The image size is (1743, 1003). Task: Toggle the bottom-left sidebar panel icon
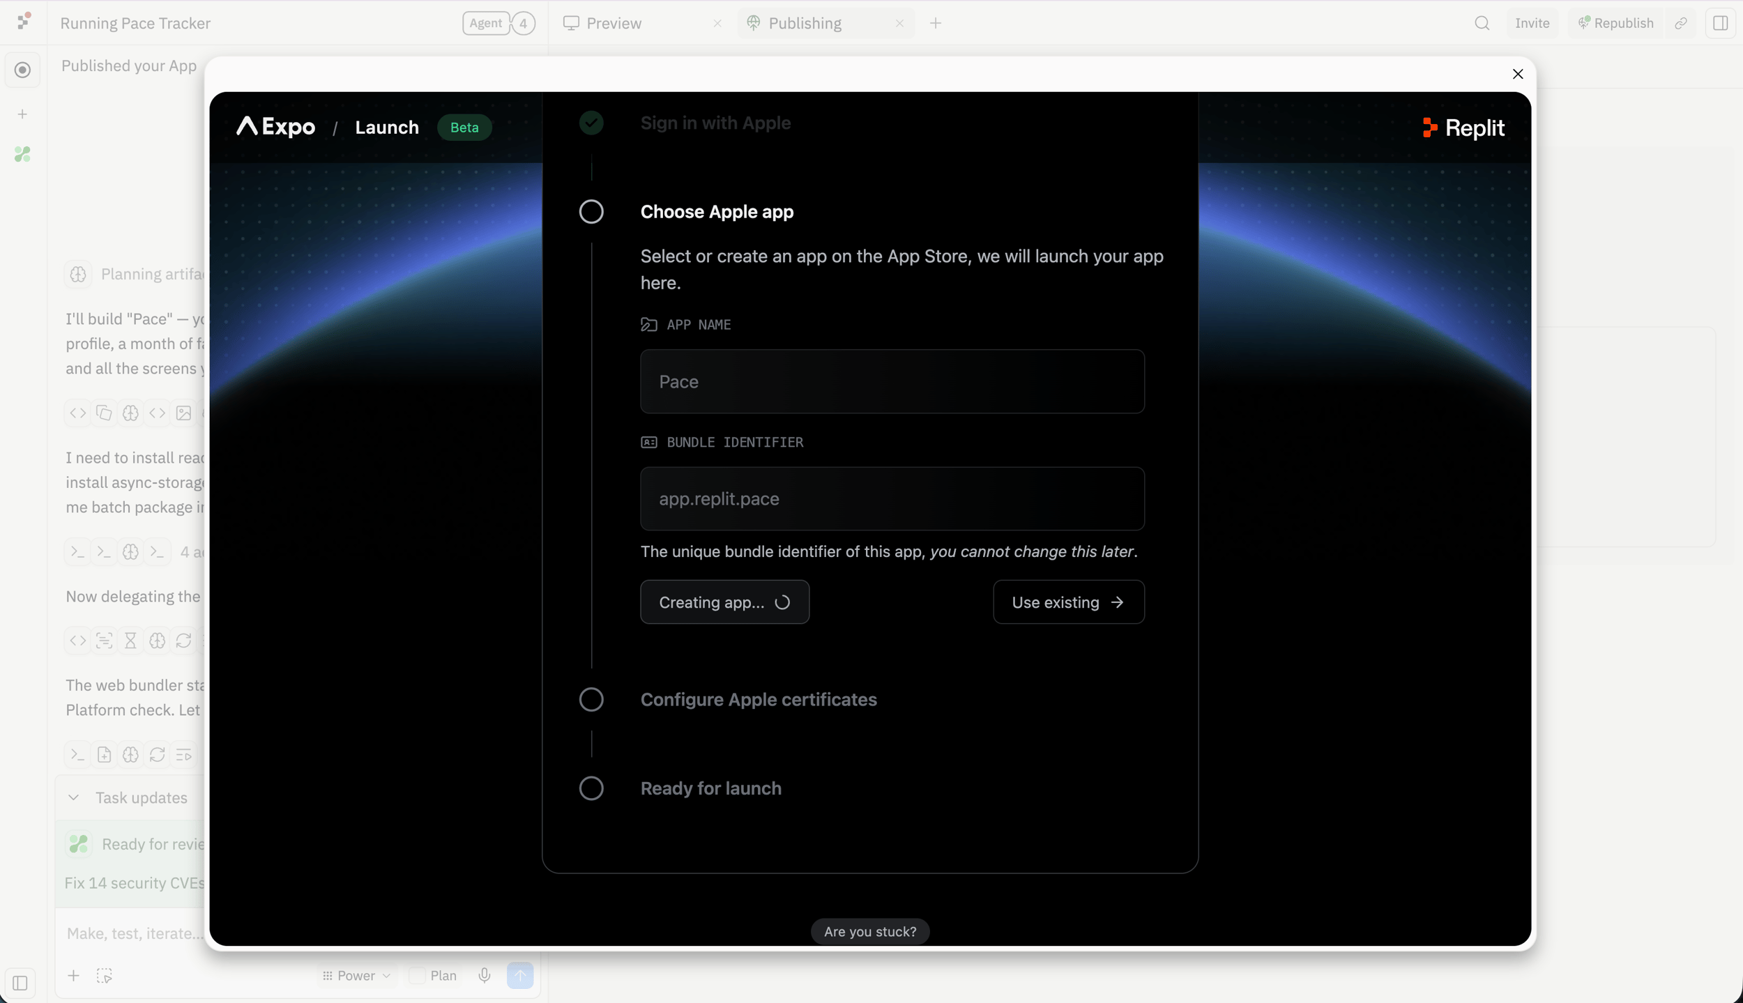20,983
